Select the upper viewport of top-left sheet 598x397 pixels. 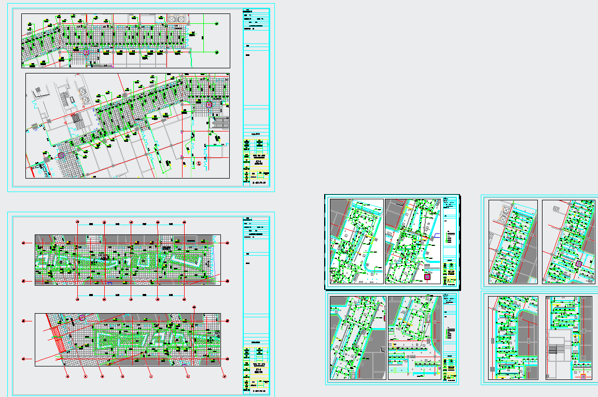tap(126, 40)
